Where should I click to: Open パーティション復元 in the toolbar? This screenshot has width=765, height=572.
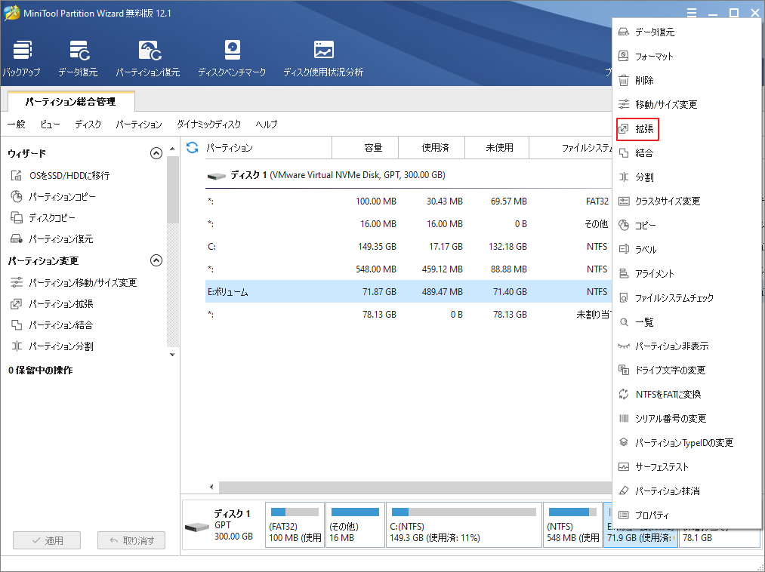click(148, 59)
